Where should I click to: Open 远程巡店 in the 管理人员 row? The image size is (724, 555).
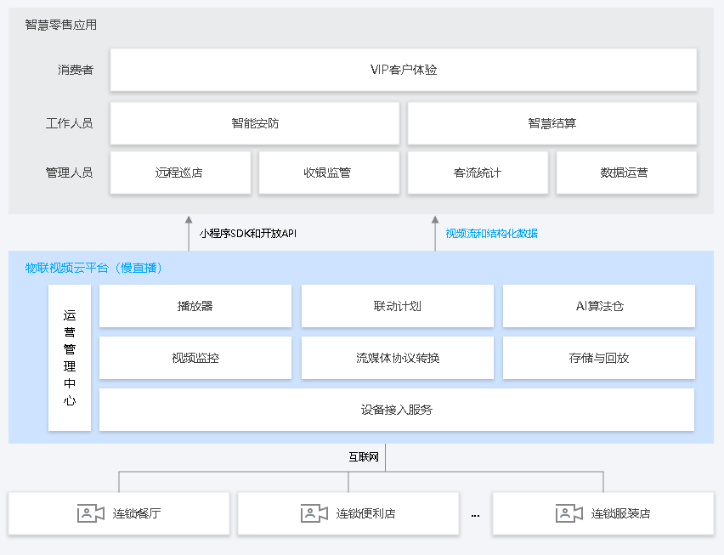(x=180, y=173)
